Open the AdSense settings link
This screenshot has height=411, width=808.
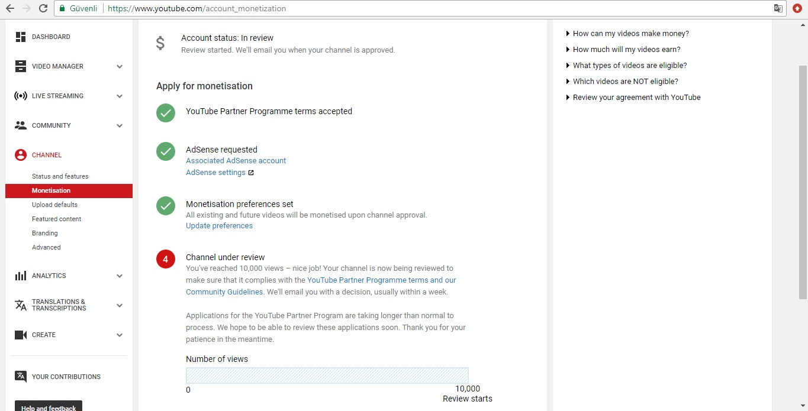[x=215, y=173]
